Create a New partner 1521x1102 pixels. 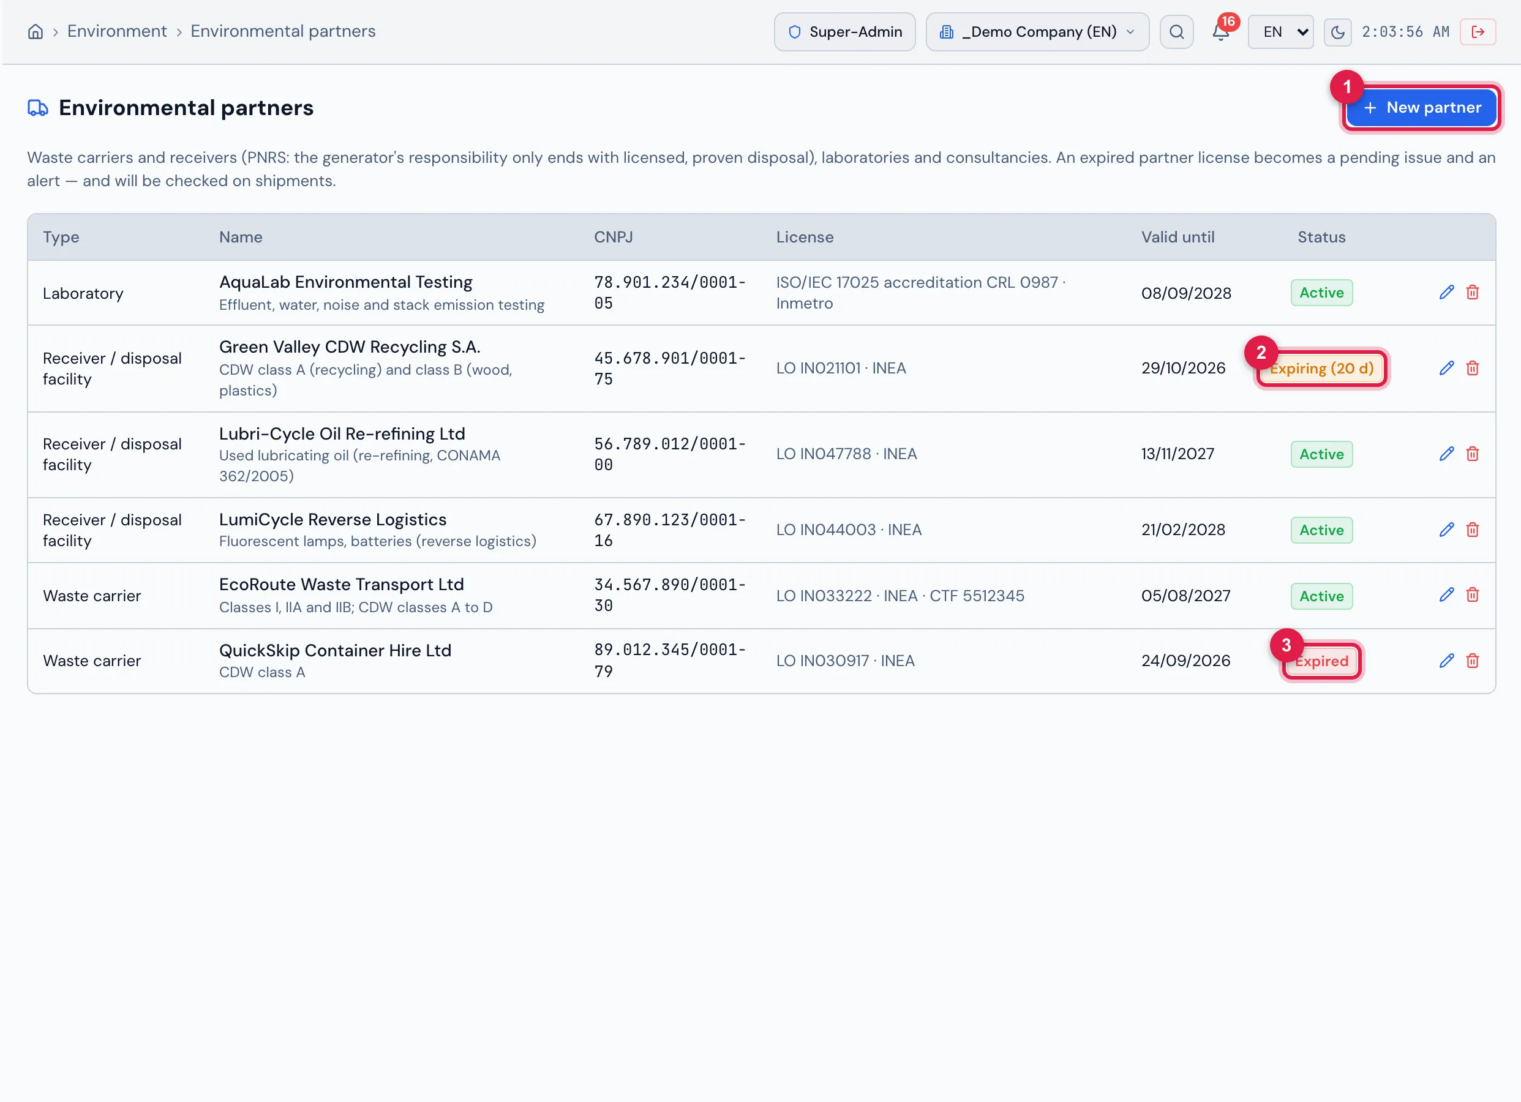tap(1421, 107)
